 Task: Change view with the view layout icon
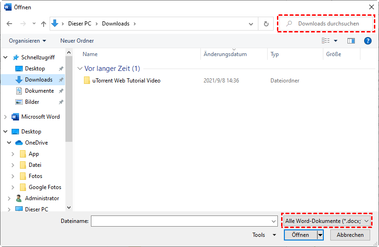click(x=326, y=41)
